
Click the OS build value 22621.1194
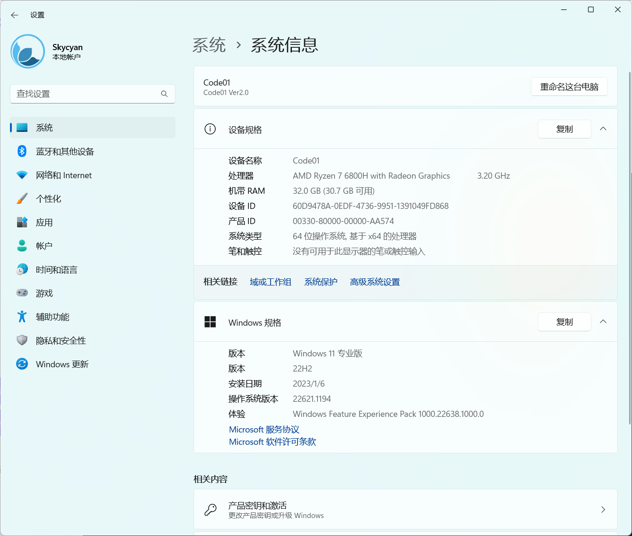312,399
